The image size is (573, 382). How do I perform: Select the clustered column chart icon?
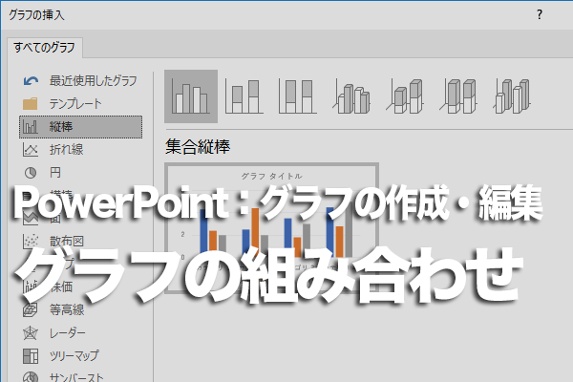(191, 96)
